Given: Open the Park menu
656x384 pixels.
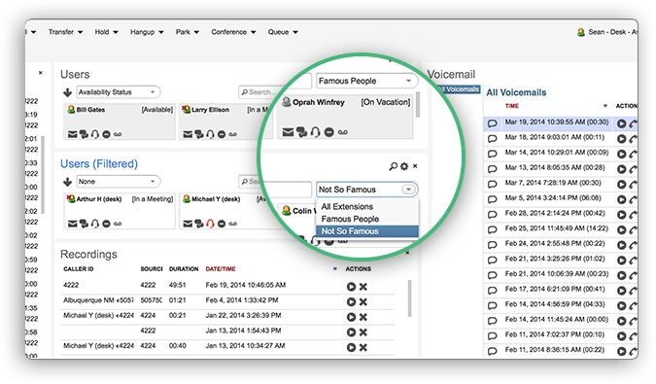Looking at the screenshot, I should (x=187, y=32).
